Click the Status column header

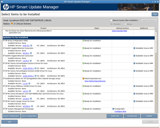[x=97, y=28]
